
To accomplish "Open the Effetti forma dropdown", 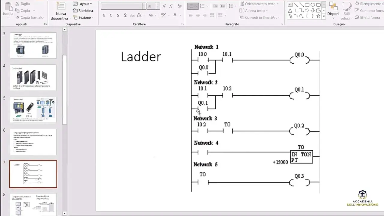I will pos(369,17).
